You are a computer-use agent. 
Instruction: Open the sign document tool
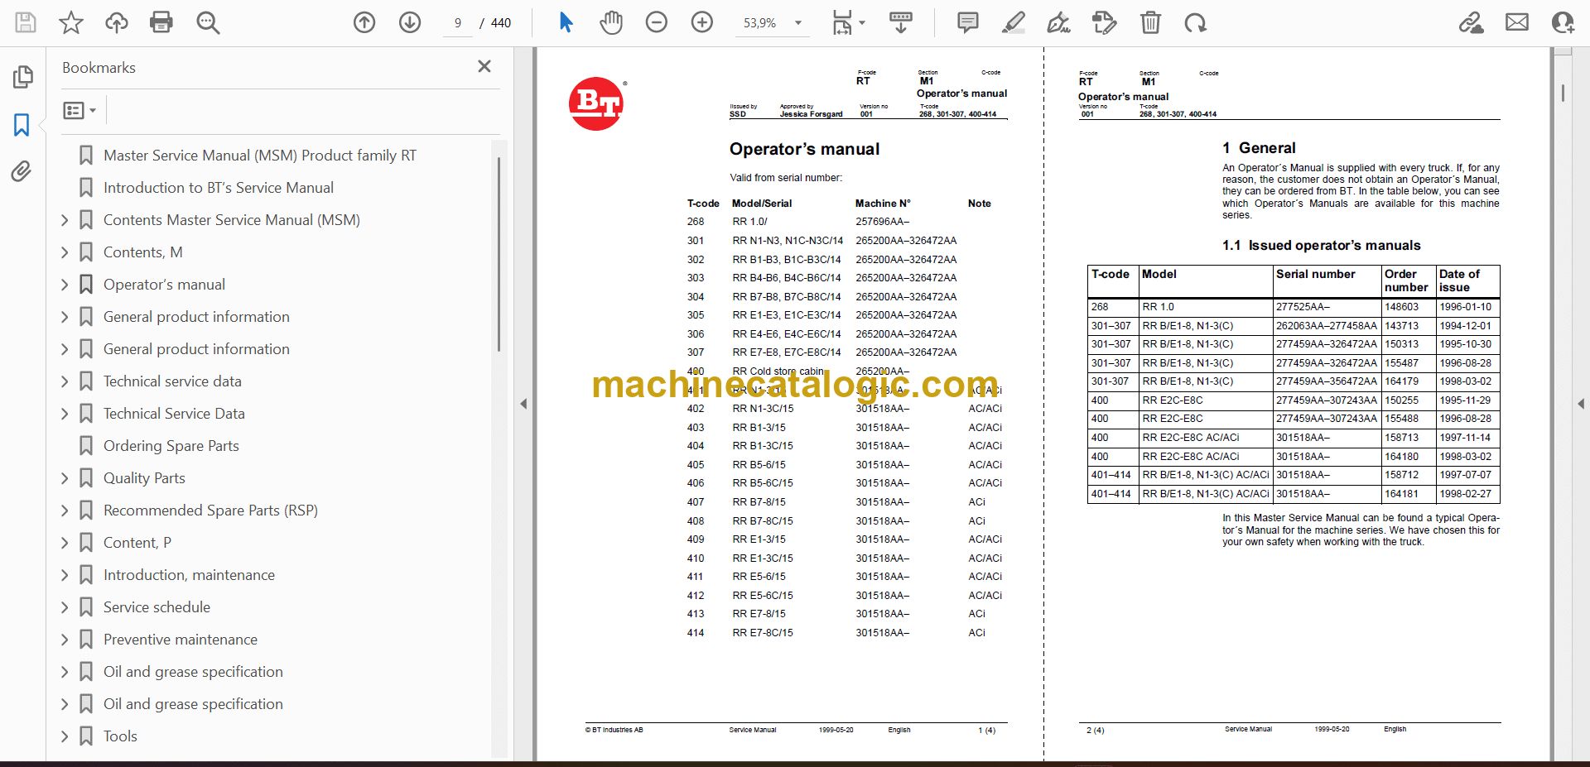[1058, 22]
